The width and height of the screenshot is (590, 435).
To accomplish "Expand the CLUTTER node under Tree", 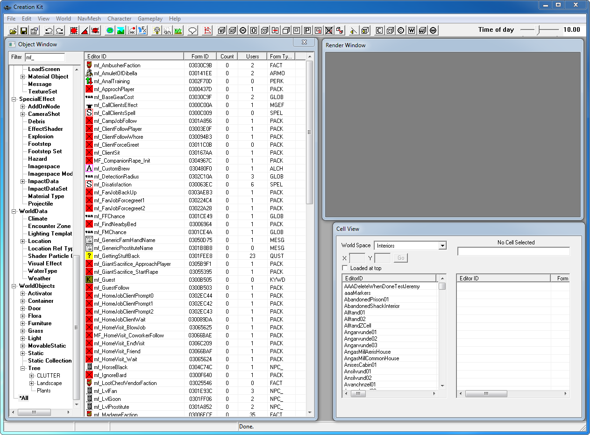I will pyautogui.click(x=31, y=376).
